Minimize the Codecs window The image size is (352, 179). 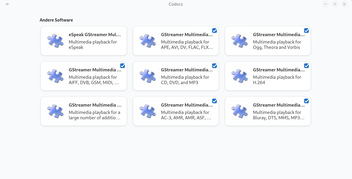(x=326, y=4)
